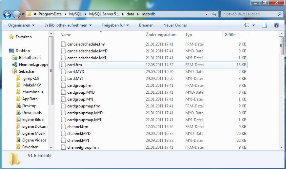This screenshot has height=169, width=286.
Task: Open the help question mark icon
Action: 276,25
